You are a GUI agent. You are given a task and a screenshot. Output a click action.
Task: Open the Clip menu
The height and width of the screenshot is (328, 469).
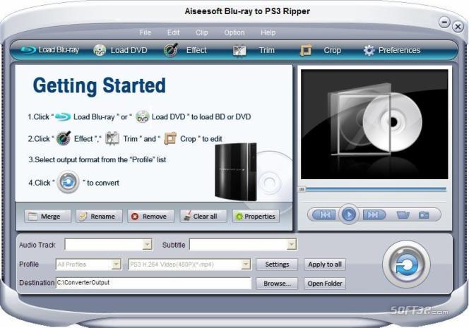coord(201,32)
